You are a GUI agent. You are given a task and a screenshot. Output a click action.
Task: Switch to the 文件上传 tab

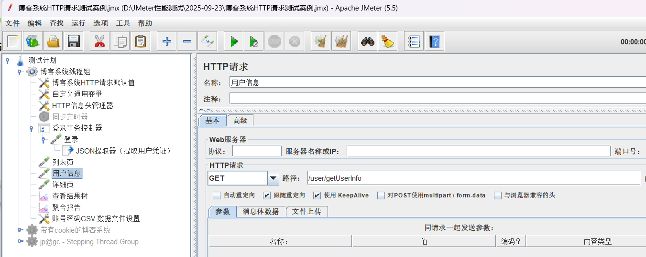point(307,212)
